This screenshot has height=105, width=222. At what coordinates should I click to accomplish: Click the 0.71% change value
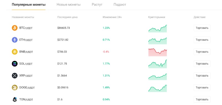tap(106, 40)
